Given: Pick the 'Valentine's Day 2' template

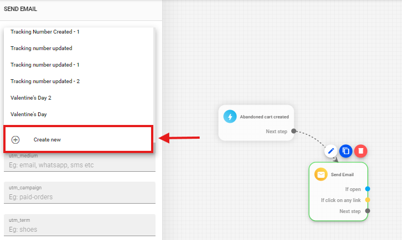Looking at the screenshot, I should point(31,98).
